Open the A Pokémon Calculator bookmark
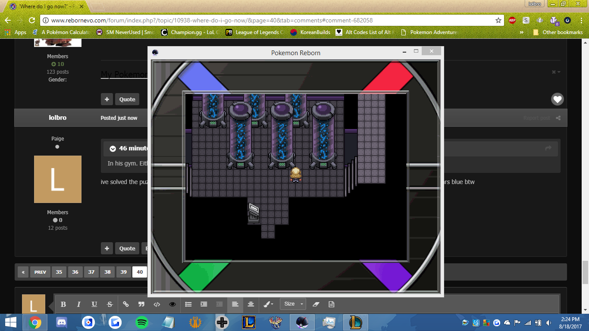 61,32
